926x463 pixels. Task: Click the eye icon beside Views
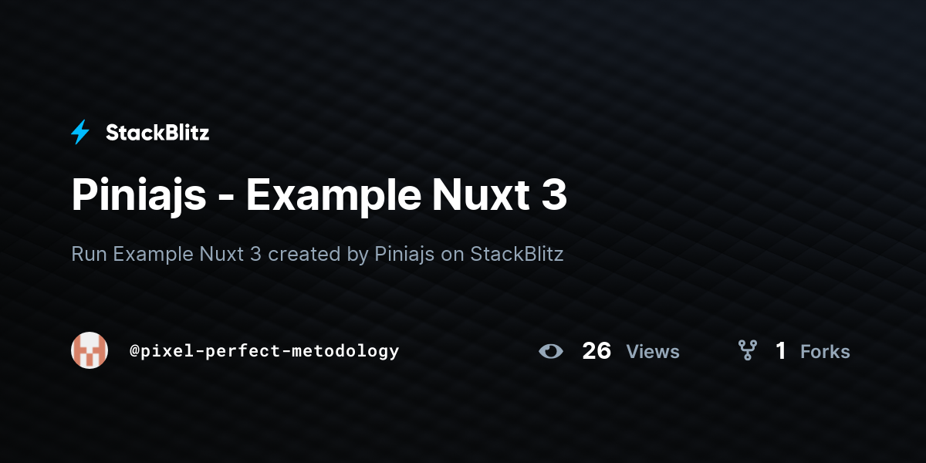(x=551, y=351)
